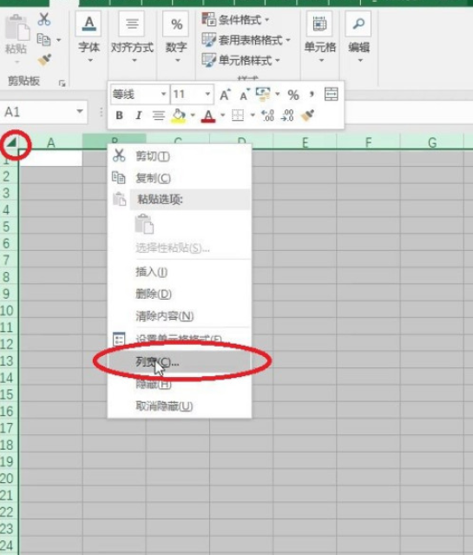Click the scissors icon beside 剪切 in context menu
473x555 pixels.
pos(119,155)
